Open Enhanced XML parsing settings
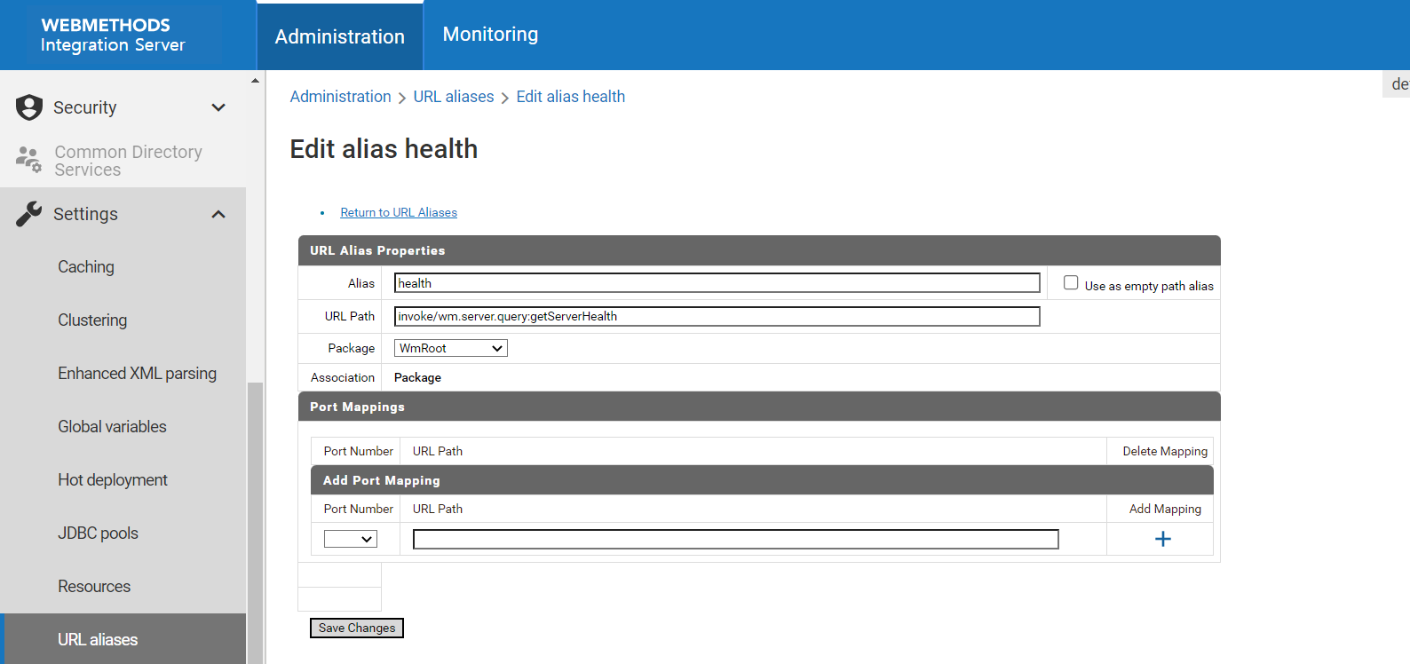 137,374
